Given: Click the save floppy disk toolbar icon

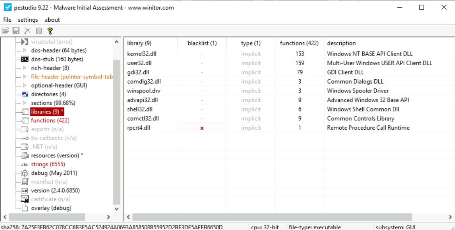Looking at the screenshot, I should tap(16, 31).
